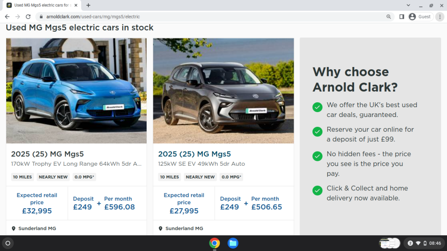Open notification count badge in tray
The height and width of the screenshot is (251, 447).
[x=410, y=243]
